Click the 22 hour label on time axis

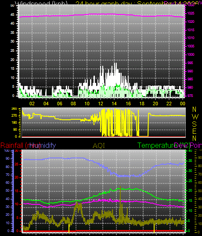pos(169,104)
